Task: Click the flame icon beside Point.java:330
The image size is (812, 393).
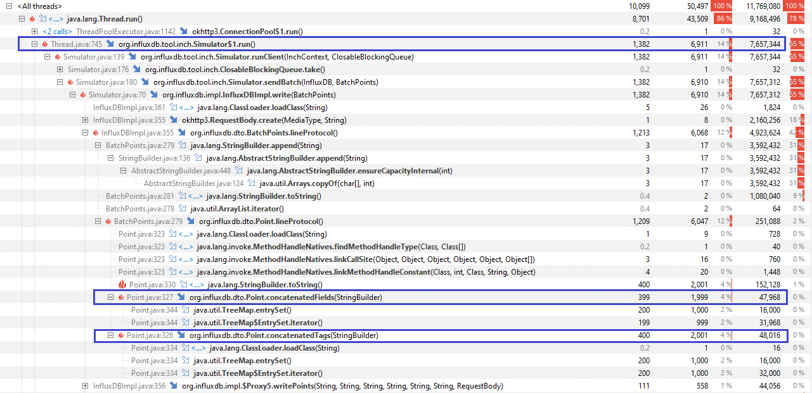Action: pos(123,285)
